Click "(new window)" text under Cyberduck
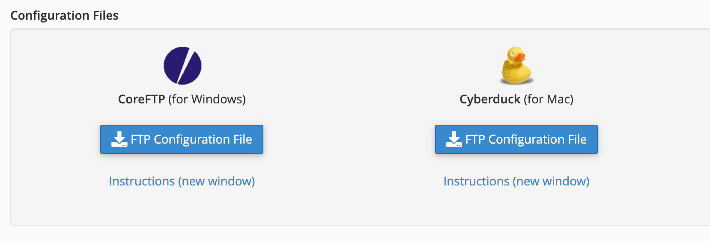The width and height of the screenshot is (710, 241). (x=551, y=181)
